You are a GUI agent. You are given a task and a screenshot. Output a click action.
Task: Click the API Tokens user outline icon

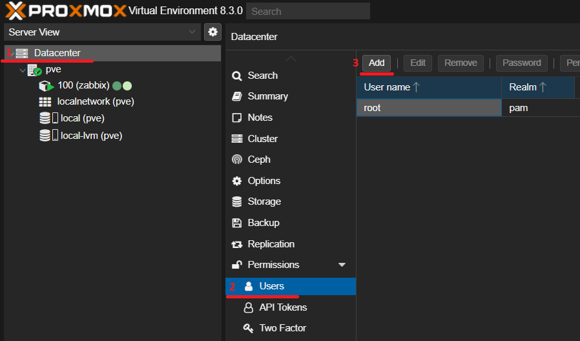pos(249,307)
